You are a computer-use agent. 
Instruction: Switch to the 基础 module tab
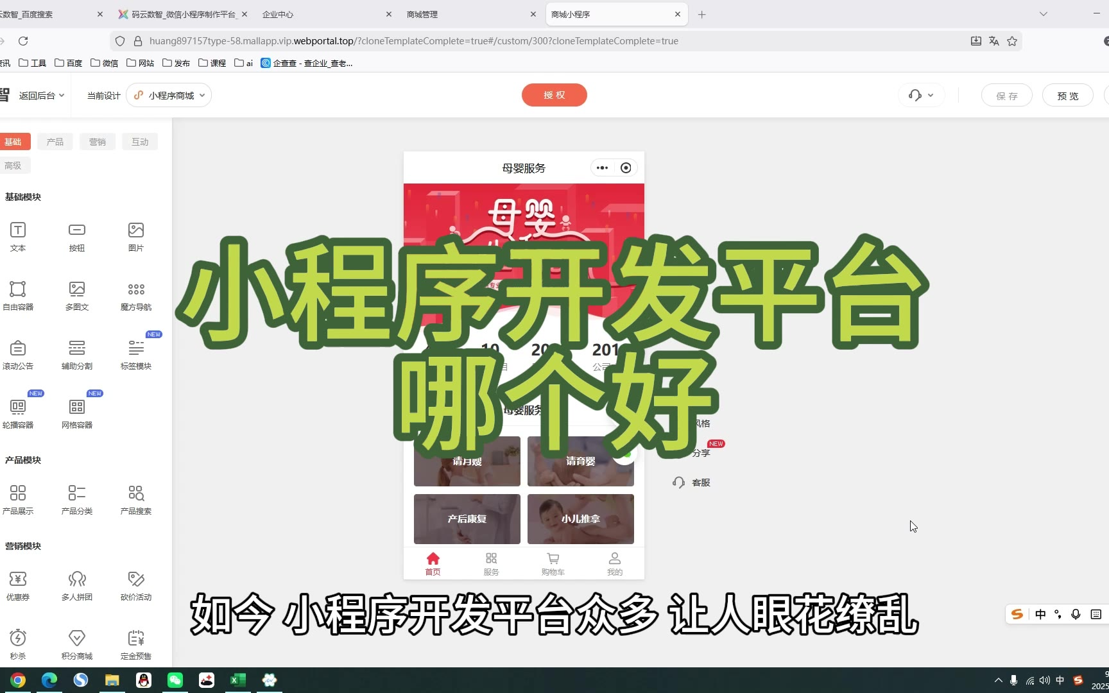coord(13,142)
